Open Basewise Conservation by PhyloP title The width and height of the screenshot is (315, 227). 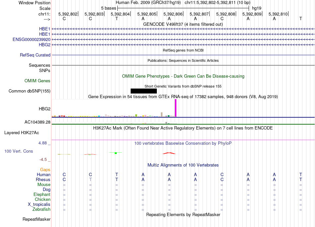(x=183, y=143)
